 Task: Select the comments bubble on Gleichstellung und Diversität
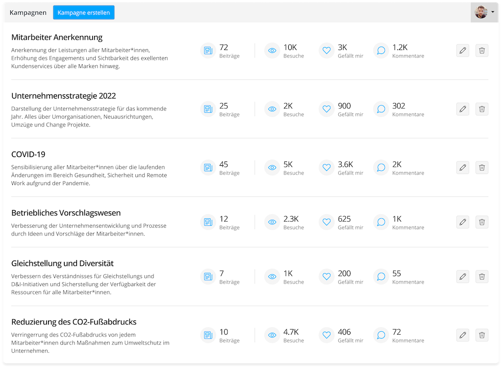click(381, 276)
